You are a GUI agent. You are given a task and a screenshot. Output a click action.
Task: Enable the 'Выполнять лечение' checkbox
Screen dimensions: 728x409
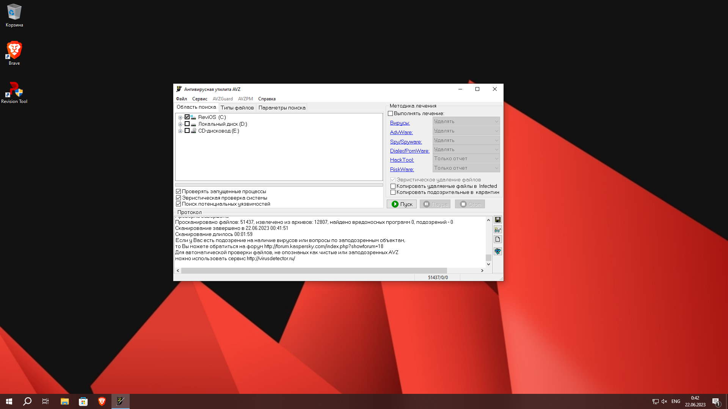(390, 114)
